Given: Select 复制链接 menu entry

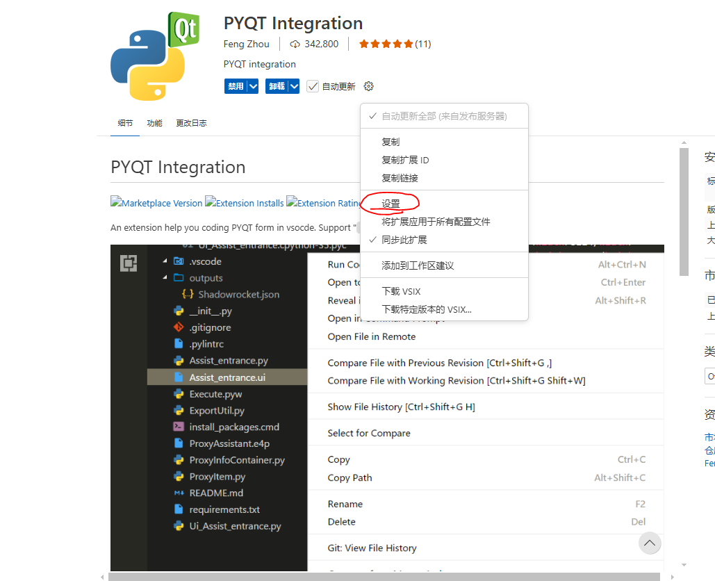Looking at the screenshot, I should click(x=444, y=179).
